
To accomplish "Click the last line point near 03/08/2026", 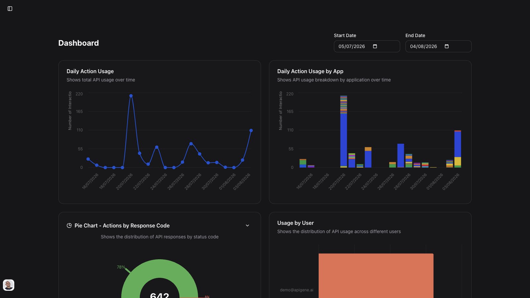I will pos(251,130).
